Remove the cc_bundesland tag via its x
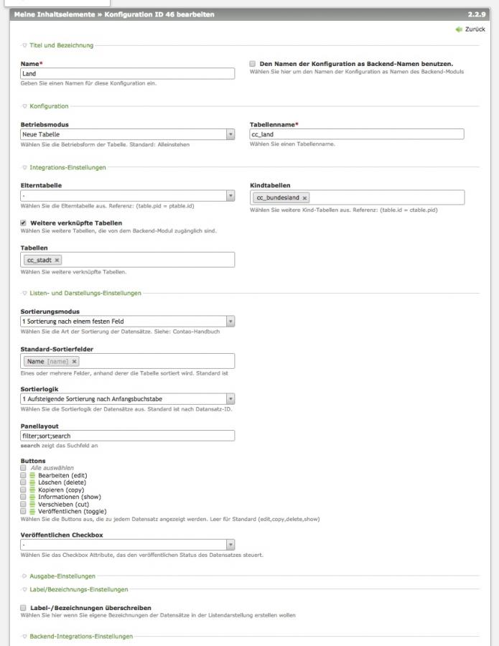 tap(305, 197)
